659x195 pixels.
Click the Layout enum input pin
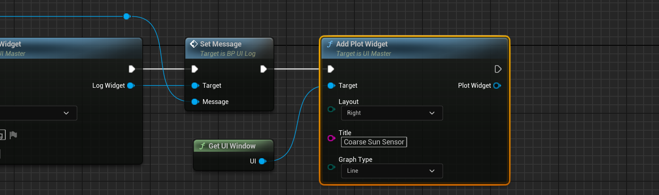pyautogui.click(x=331, y=109)
